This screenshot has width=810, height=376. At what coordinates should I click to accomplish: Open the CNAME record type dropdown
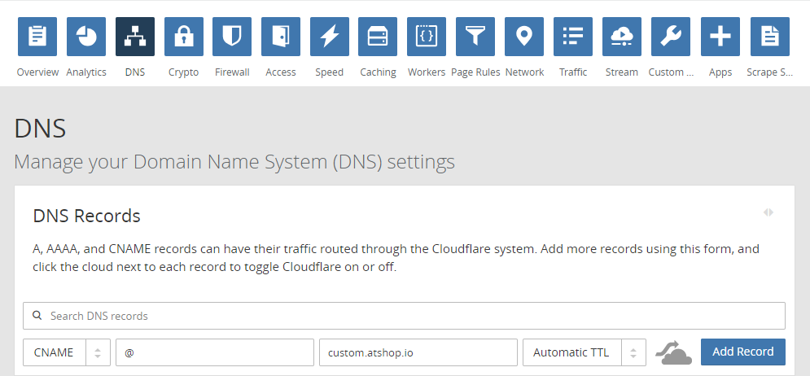coord(66,352)
